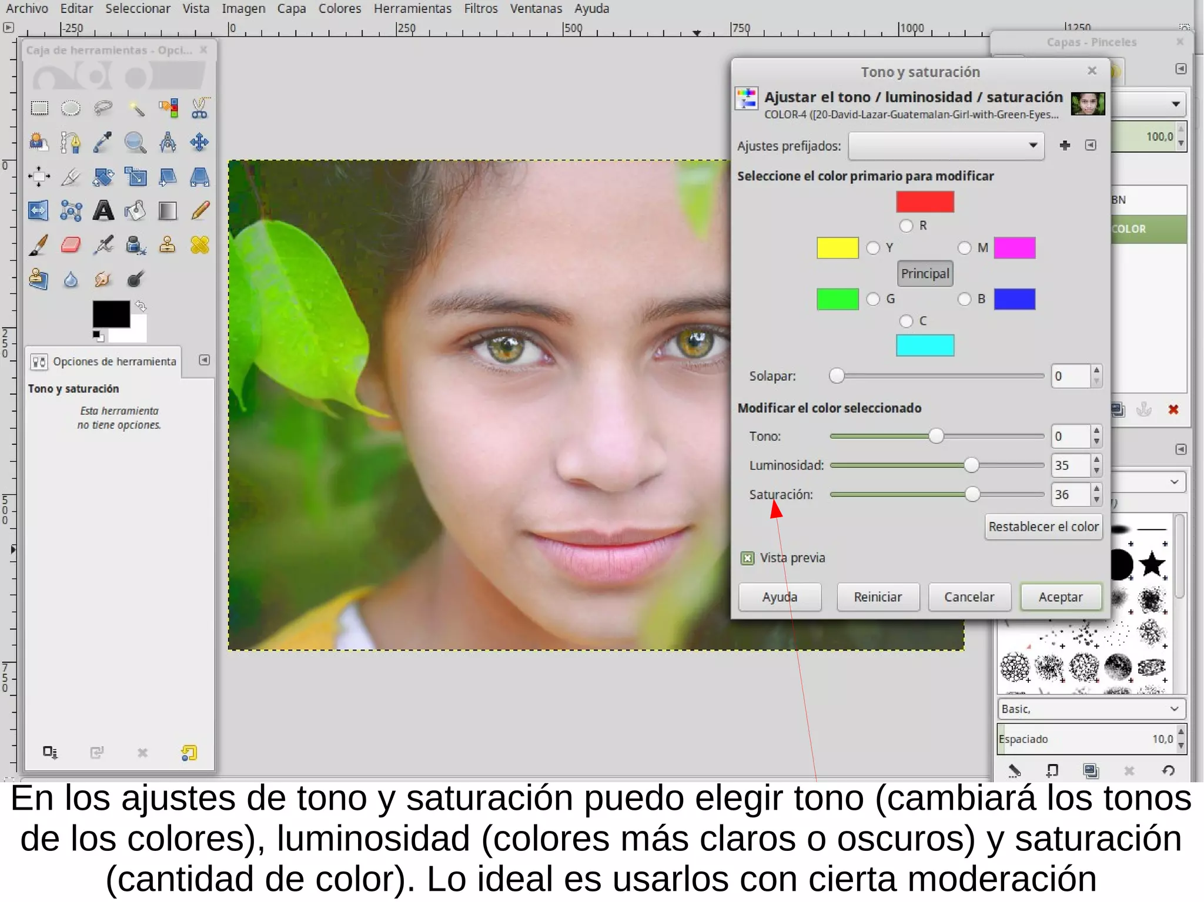
Task: Select the COLOR layer in Capas panel
Action: pyautogui.click(x=1148, y=229)
